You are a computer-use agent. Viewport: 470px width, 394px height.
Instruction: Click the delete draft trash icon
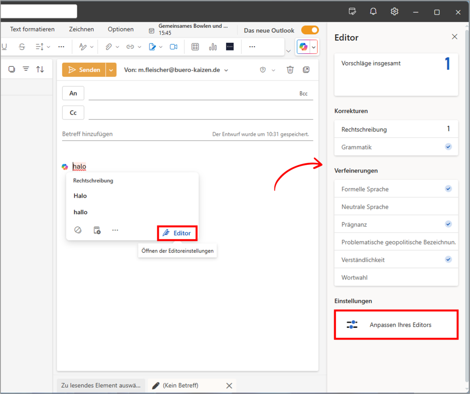290,69
